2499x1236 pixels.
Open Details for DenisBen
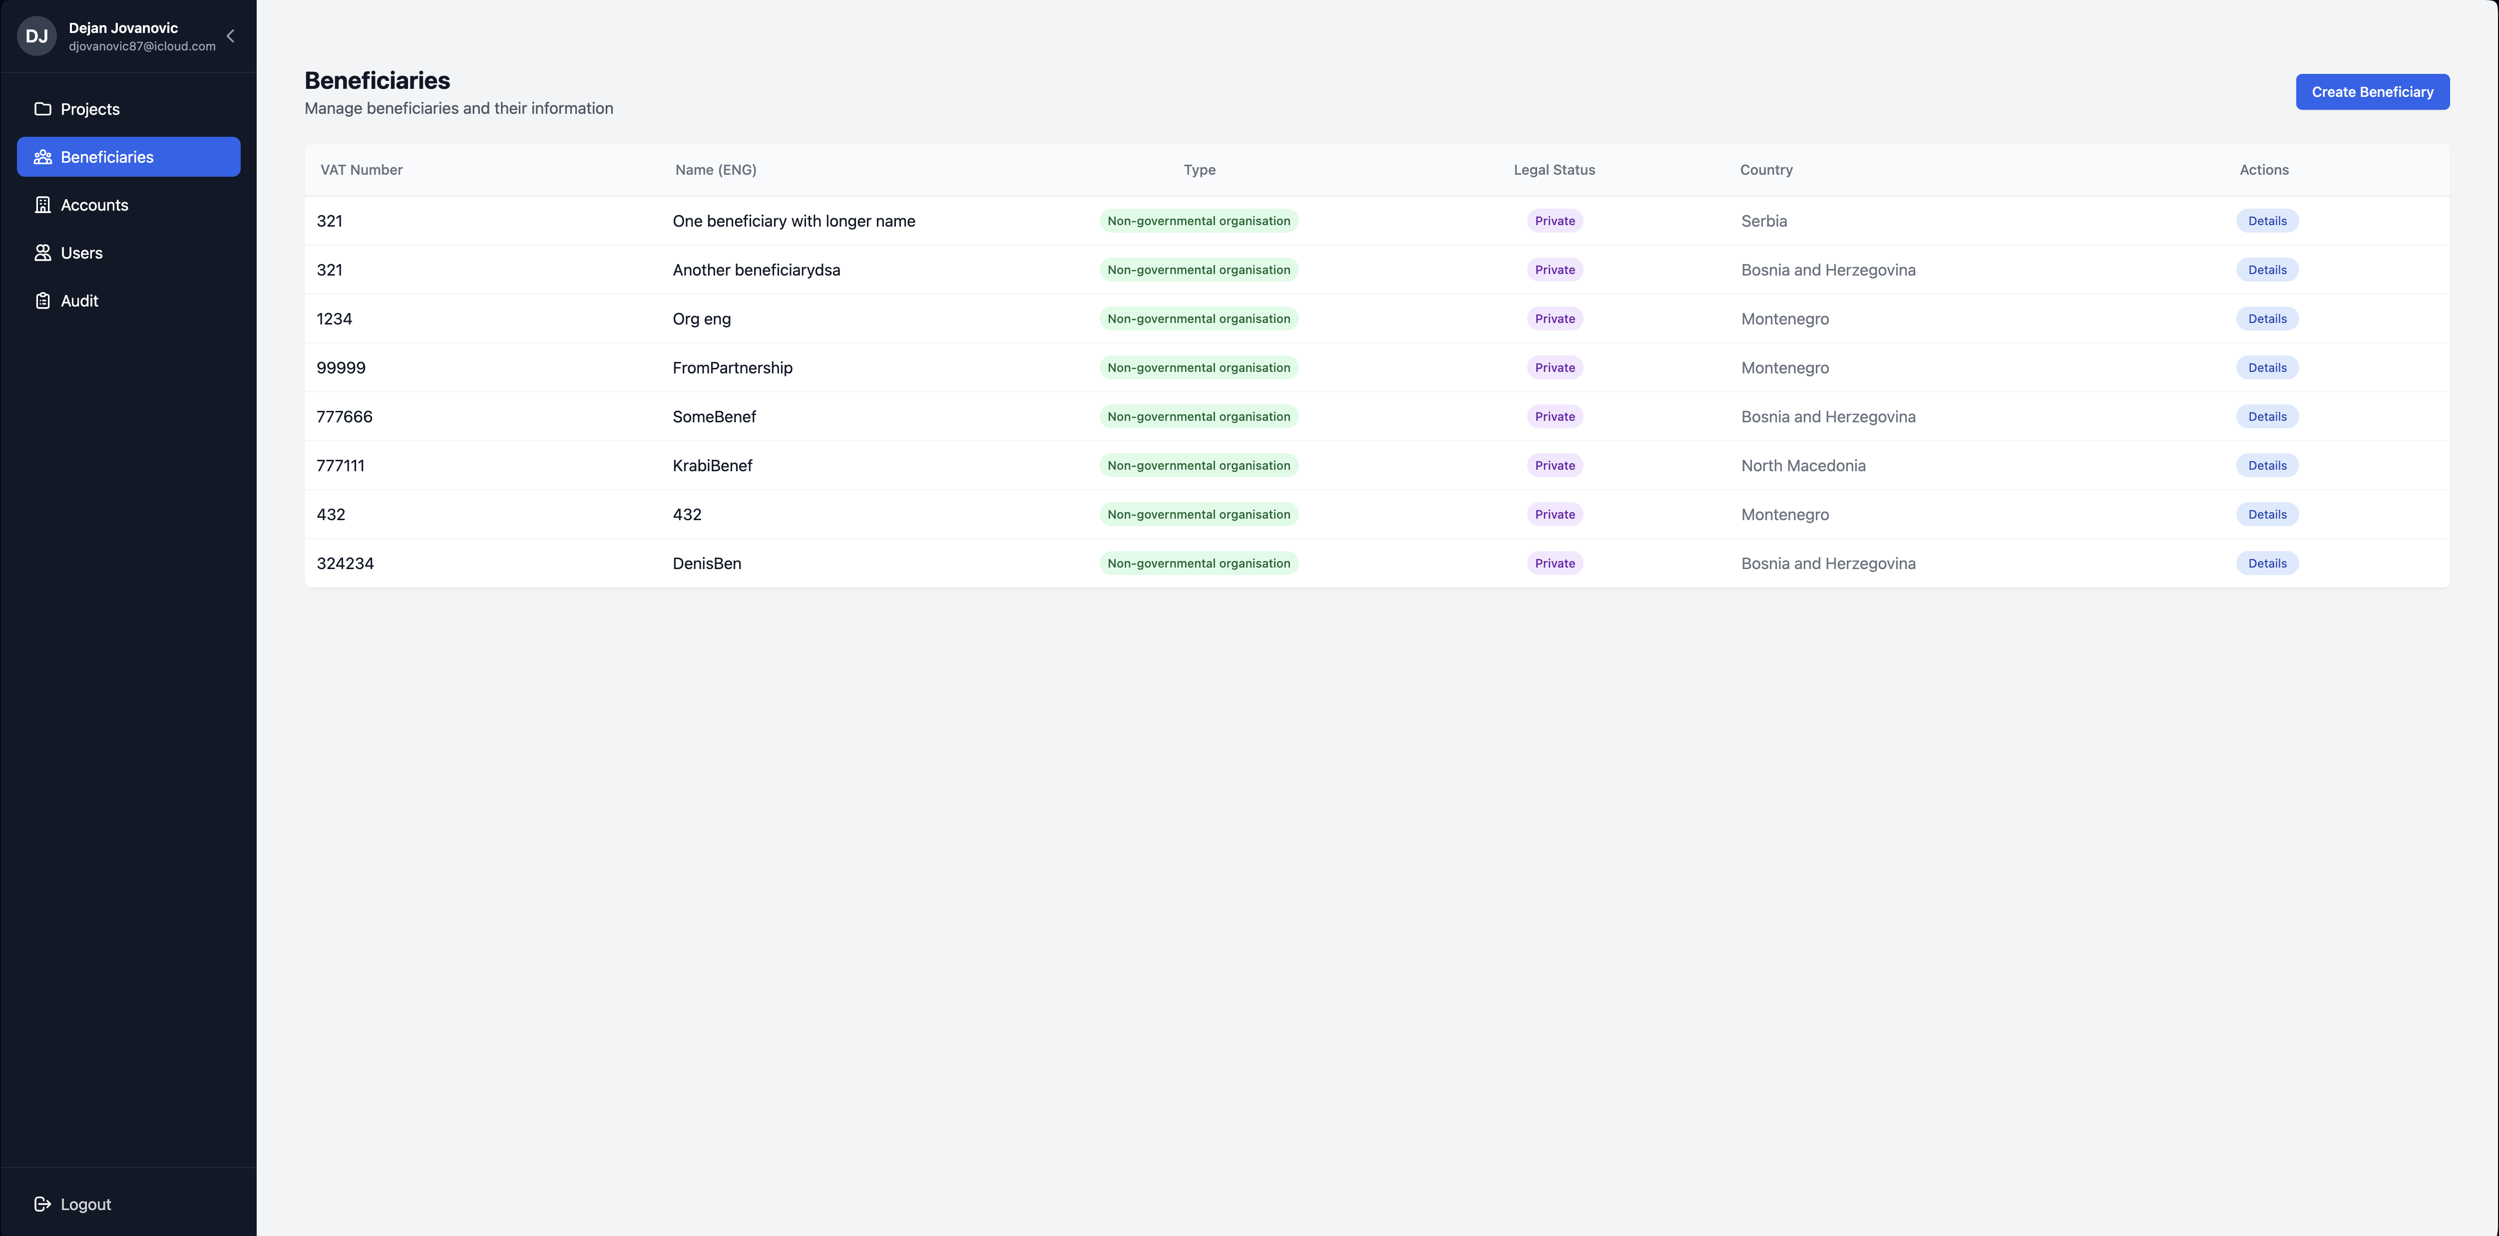tap(2266, 563)
